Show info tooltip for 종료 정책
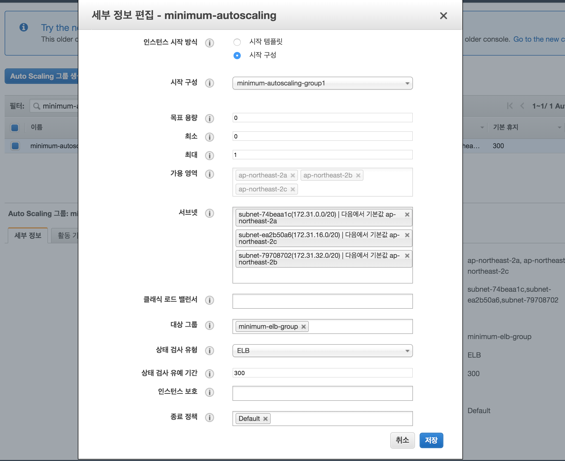 tap(209, 418)
